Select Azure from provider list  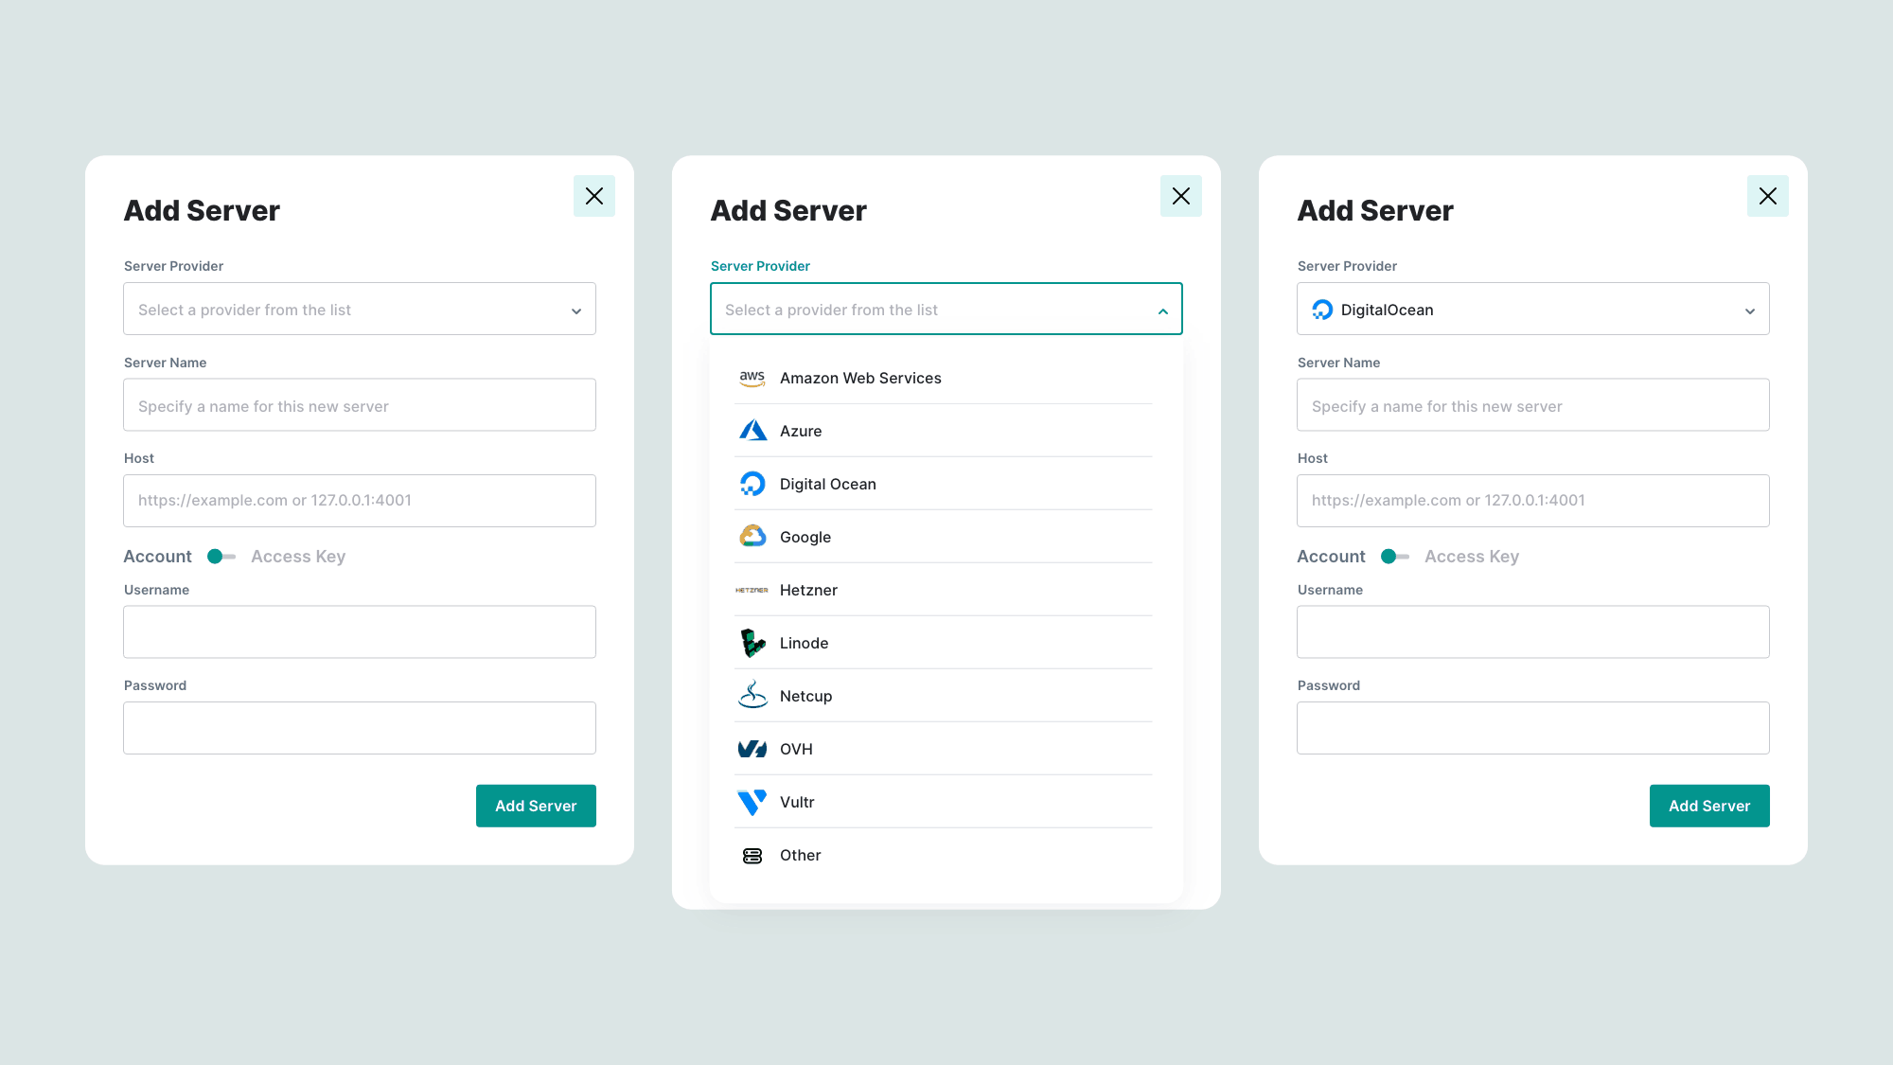[x=944, y=431]
